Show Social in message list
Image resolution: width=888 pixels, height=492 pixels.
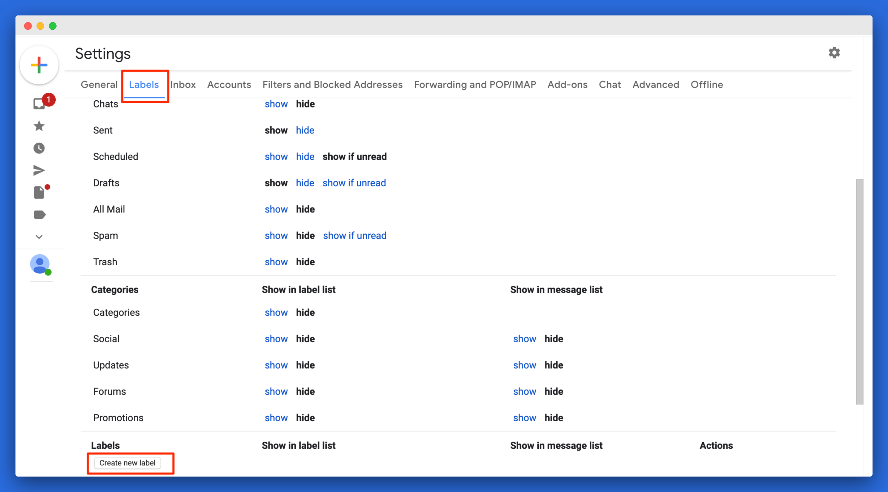point(524,339)
